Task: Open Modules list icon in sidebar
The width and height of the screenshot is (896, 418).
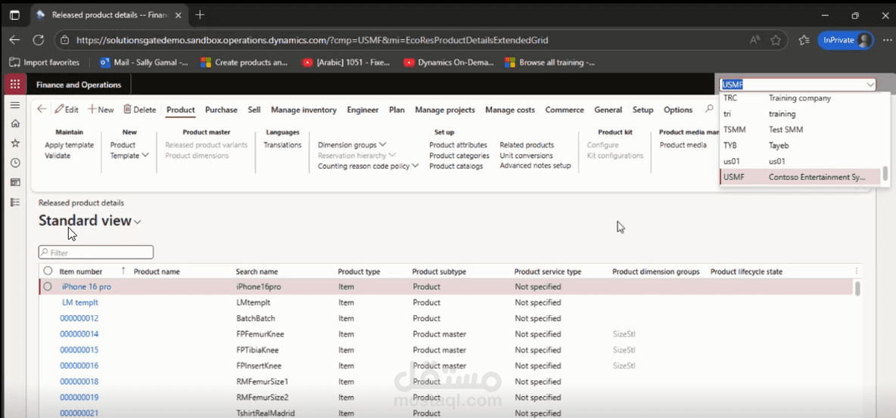Action: (15, 202)
